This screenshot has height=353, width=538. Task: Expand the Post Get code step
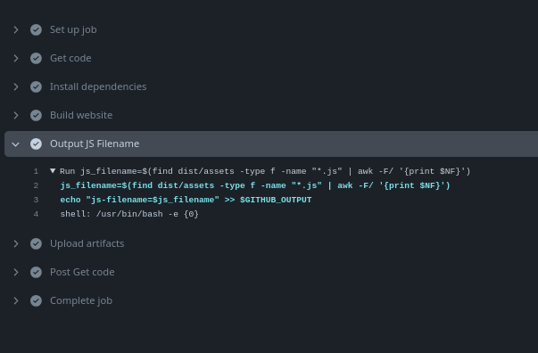point(16,272)
